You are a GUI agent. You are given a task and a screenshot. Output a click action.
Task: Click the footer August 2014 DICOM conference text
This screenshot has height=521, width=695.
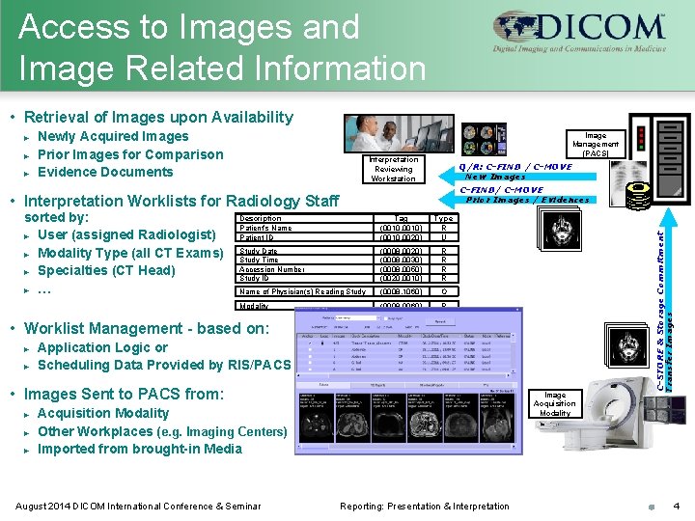tap(138, 506)
